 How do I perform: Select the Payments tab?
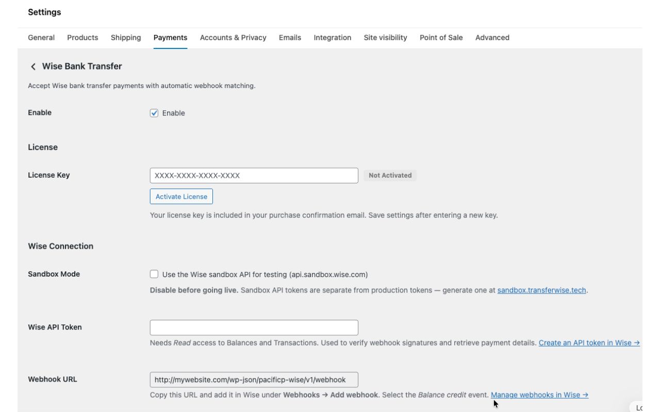(170, 38)
